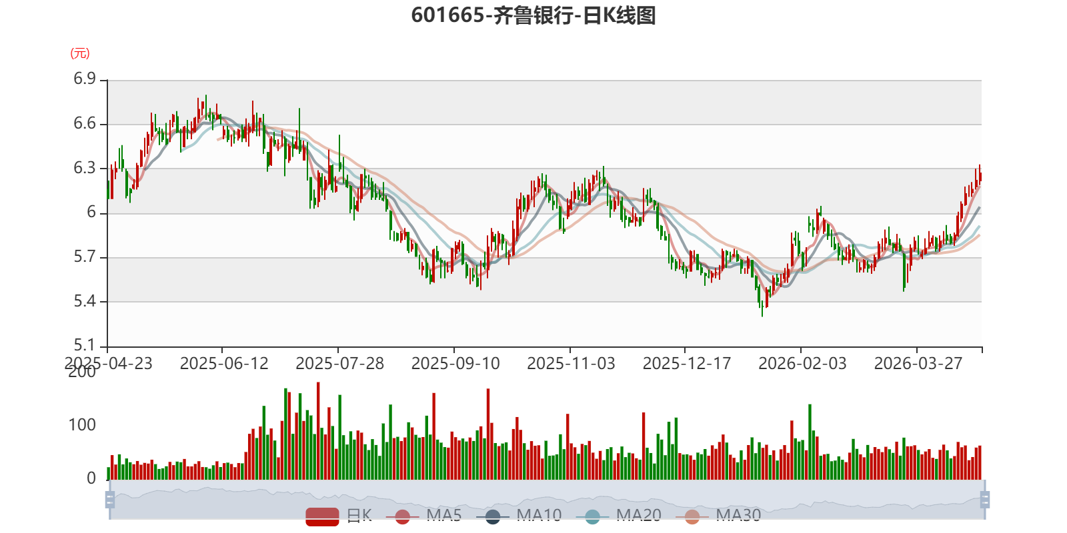The height and width of the screenshot is (533, 1067).
Task: Toggle the MA20 legend entry
Action: [619, 516]
